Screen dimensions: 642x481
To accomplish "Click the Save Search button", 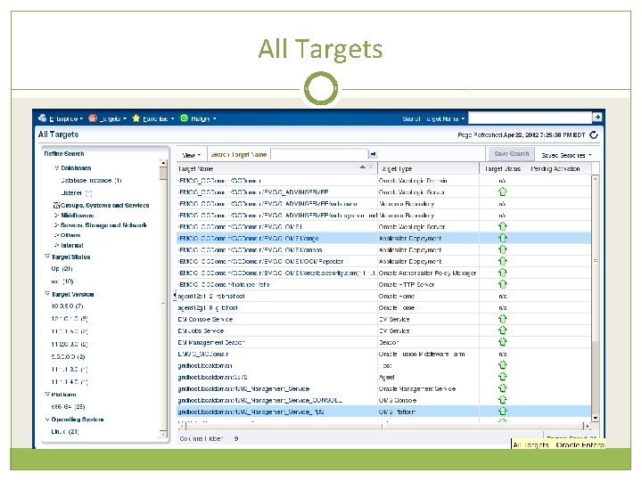I will (512, 154).
